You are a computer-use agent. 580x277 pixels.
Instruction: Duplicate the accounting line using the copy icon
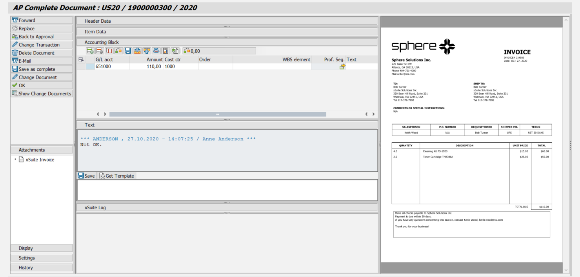pos(109,50)
